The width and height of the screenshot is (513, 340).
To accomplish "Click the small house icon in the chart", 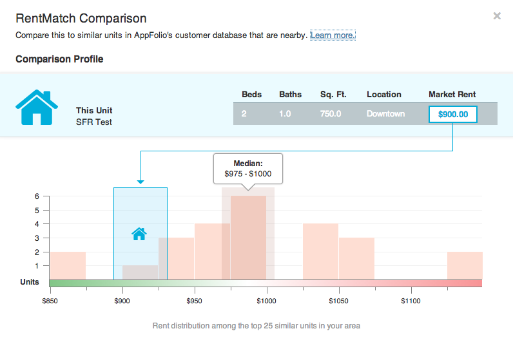I will pos(139,234).
